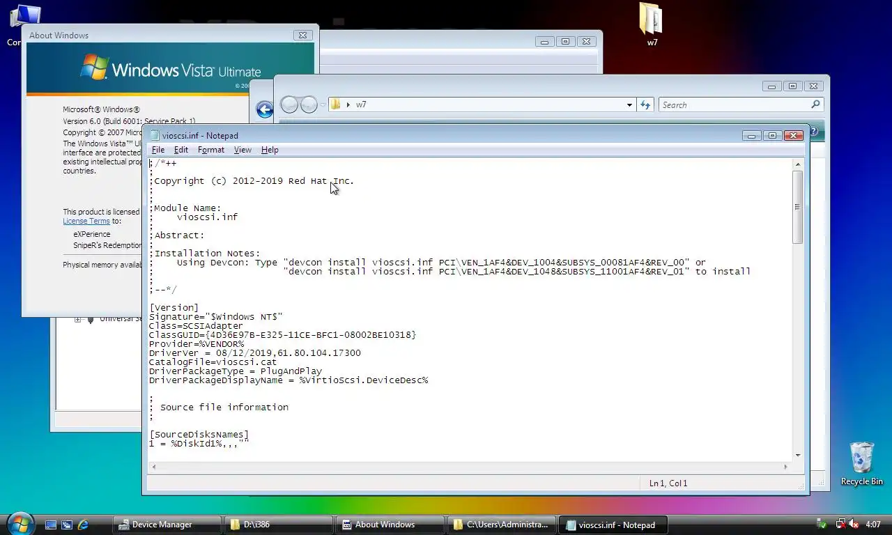
Task: Open the w7 folder on the desktop
Action: [x=651, y=24]
